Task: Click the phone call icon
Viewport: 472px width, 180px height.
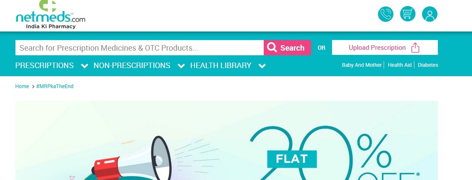Action: point(386,14)
